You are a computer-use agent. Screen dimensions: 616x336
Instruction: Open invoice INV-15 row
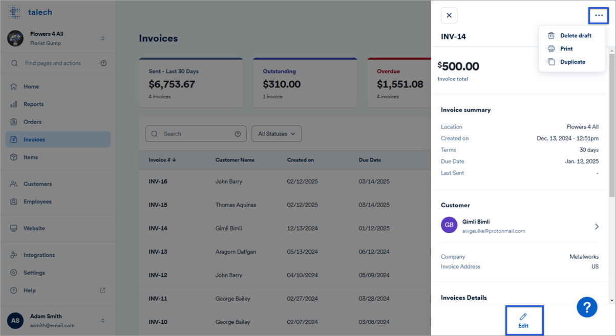[x=285, y=205]
